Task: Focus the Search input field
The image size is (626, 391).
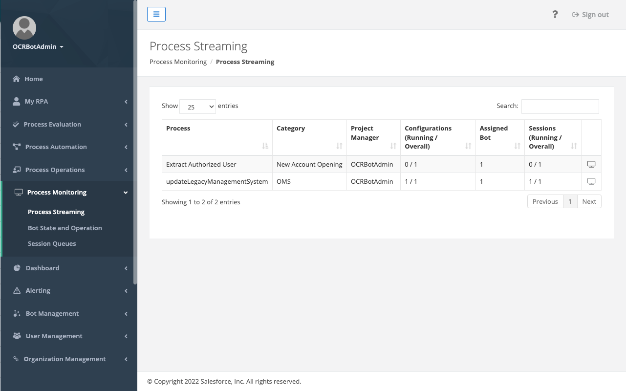Action: pyautogui.click(x=560, y=106)
